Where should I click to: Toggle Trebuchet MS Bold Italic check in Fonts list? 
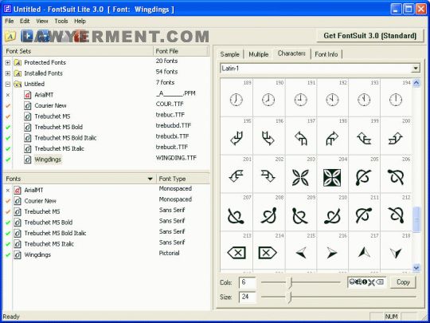tap(8, 233)
